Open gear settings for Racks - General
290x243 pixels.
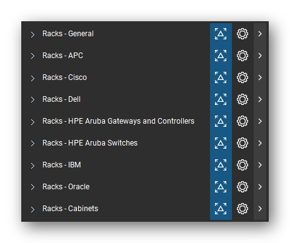tap(242, 34)
